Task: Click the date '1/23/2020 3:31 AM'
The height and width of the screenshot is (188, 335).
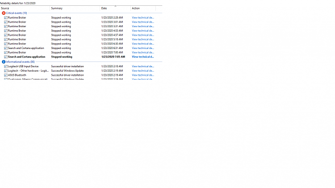Action: click(112, 26)
